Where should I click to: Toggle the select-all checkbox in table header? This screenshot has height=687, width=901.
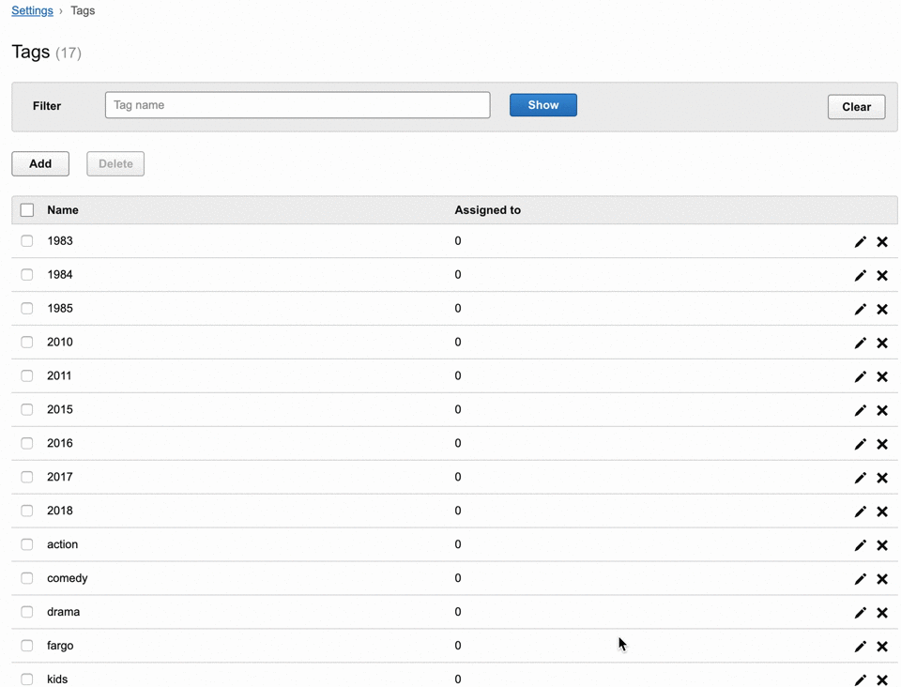27,210
